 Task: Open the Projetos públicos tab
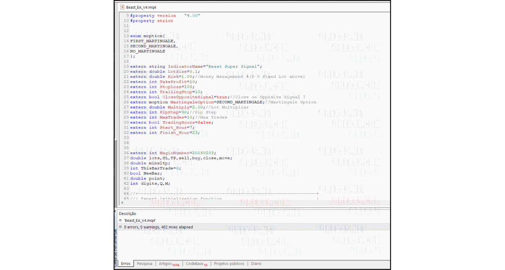point(229,264)
